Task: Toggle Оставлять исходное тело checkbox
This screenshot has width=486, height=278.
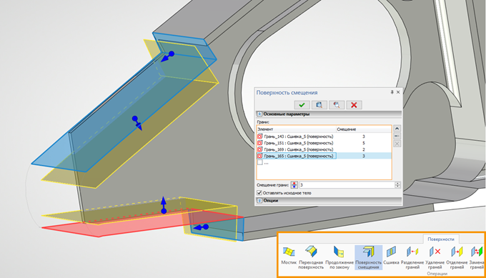Action: pyautogui.click(x=259, y=193)
